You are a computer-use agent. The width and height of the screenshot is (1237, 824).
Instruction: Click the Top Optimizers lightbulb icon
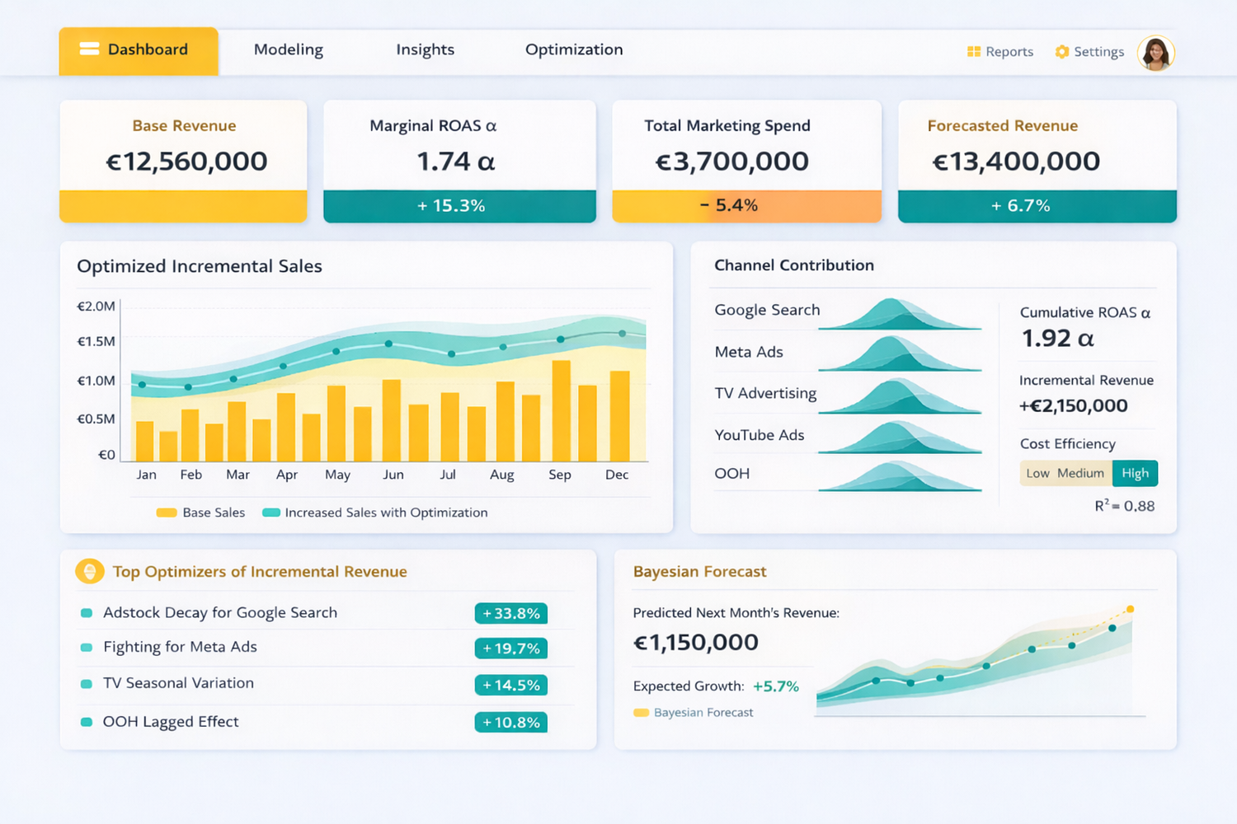click(89, 571)
